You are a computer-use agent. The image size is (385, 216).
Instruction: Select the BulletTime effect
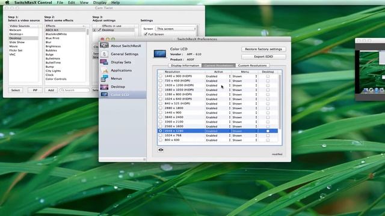click(x=53, y=62)
